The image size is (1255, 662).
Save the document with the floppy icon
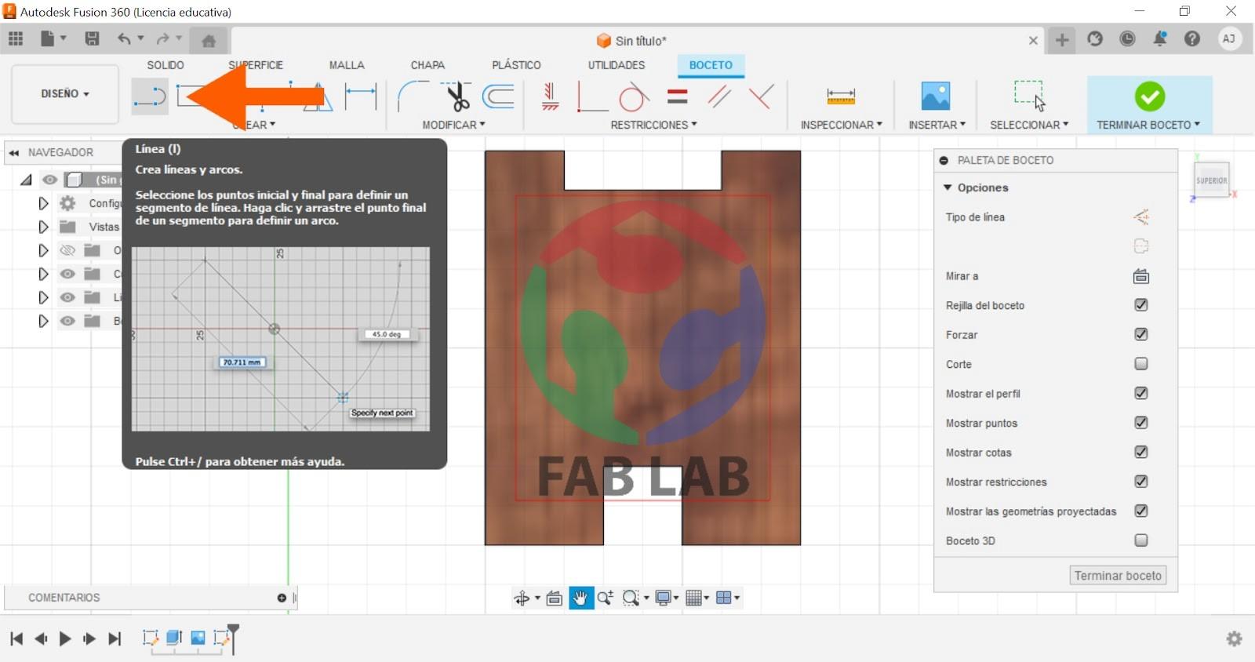tap(92, 38)
